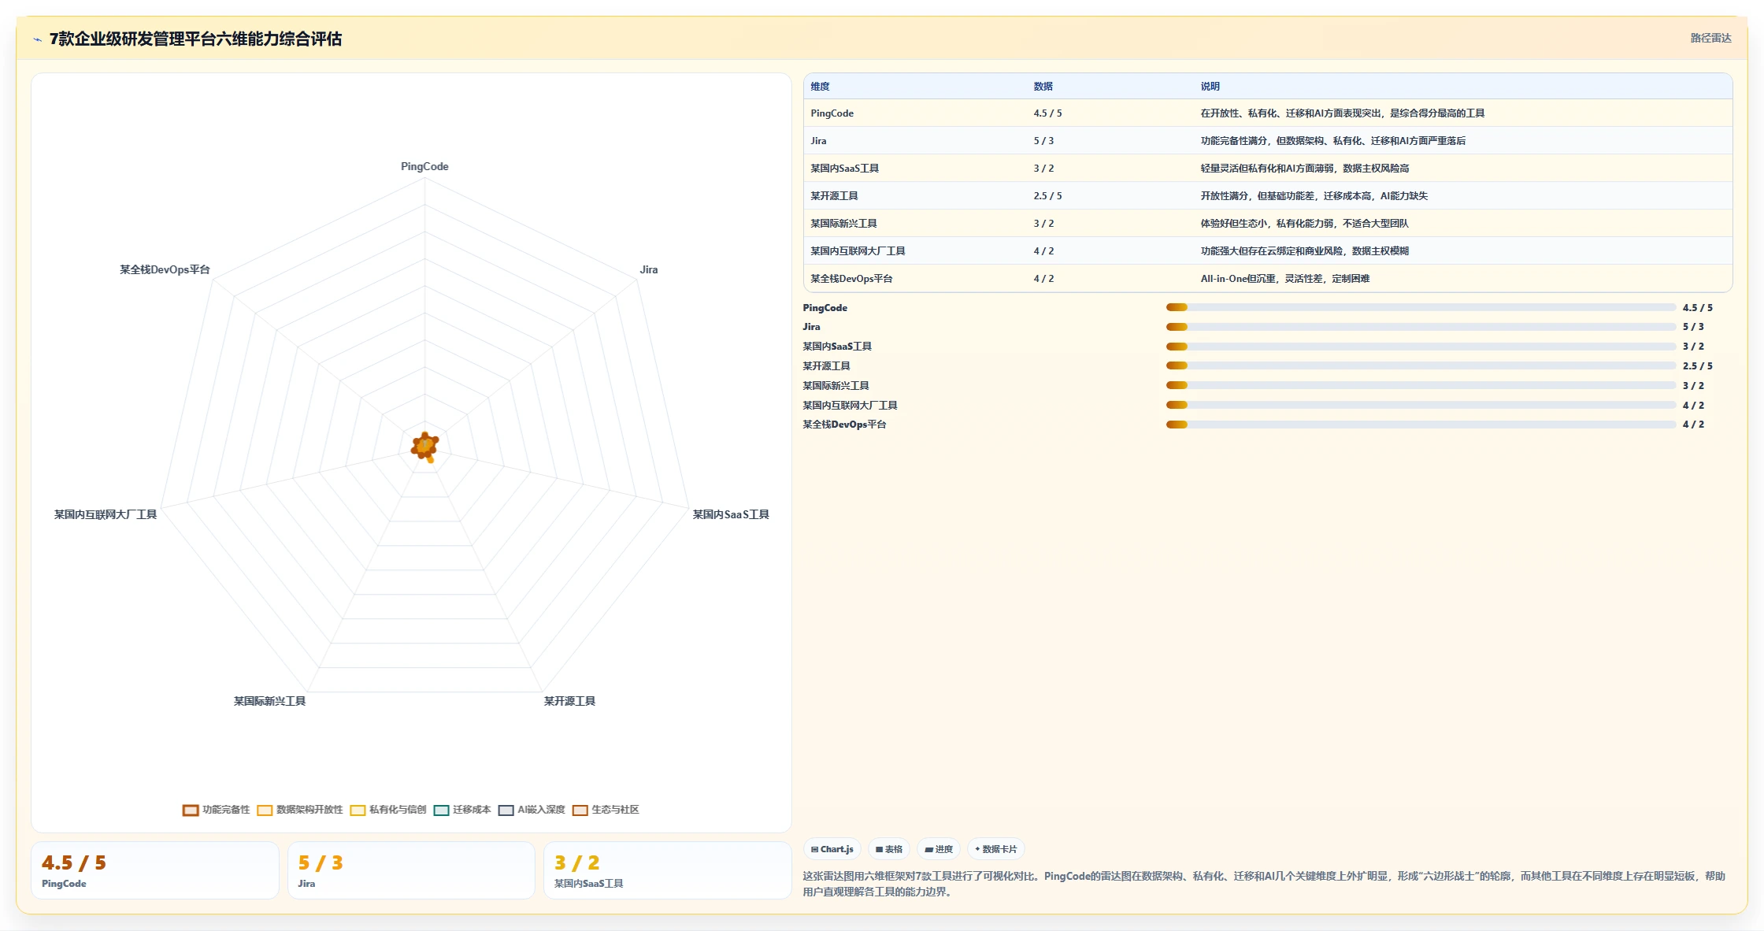1764x931 pixels.
Task: Click the Jira progress bar
Action: click(x=1421, y=326)
